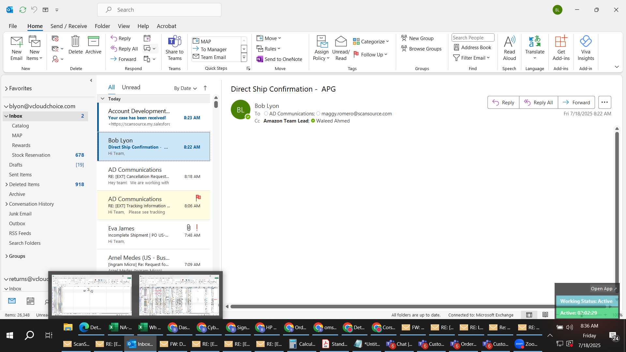This screenshot has width=626, height=352.
Task: Apply the Team Email quick step
Action: pyautogui.click(x=216, y=57)
